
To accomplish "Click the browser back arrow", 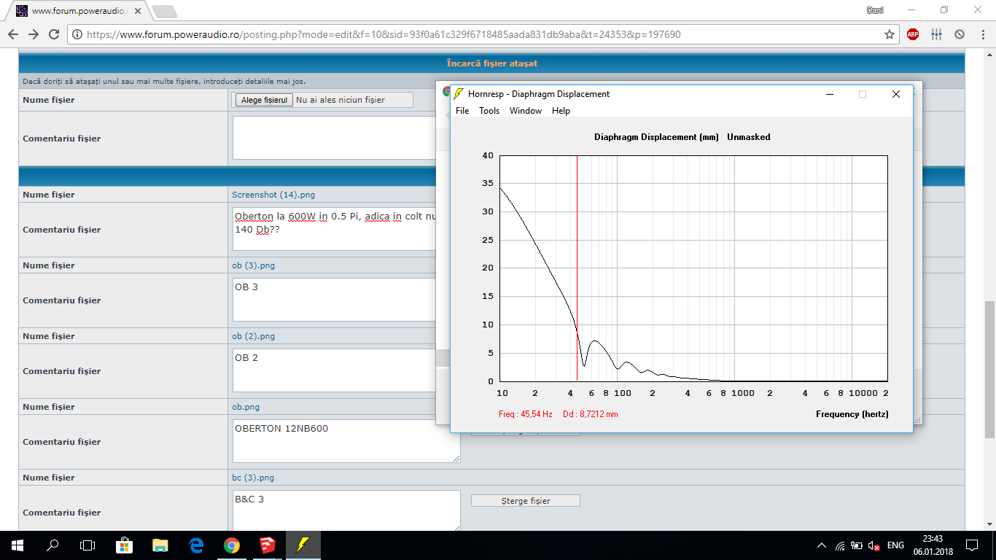I will [12, 34].
